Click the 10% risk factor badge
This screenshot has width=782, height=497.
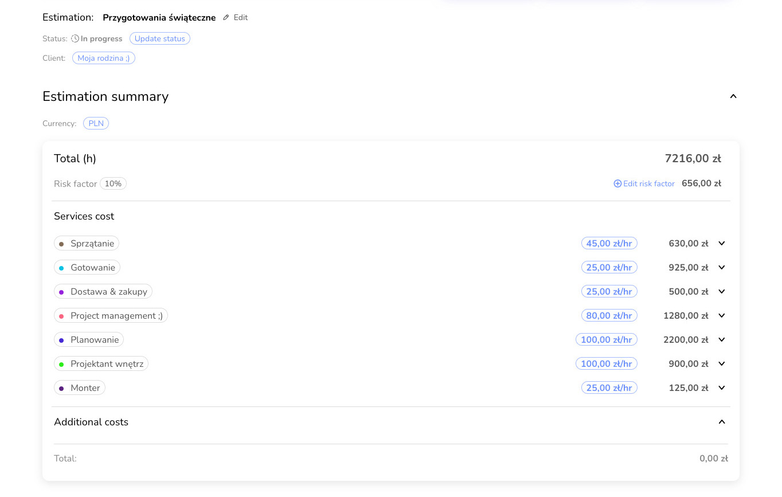[x=113, y=184]
